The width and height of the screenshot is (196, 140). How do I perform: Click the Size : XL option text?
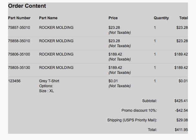click(x=47, y=91)
